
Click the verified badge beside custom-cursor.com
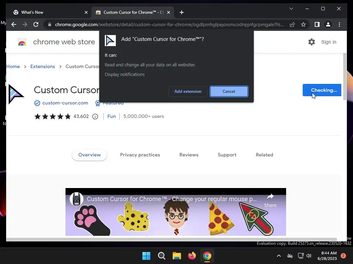point(37,103)
